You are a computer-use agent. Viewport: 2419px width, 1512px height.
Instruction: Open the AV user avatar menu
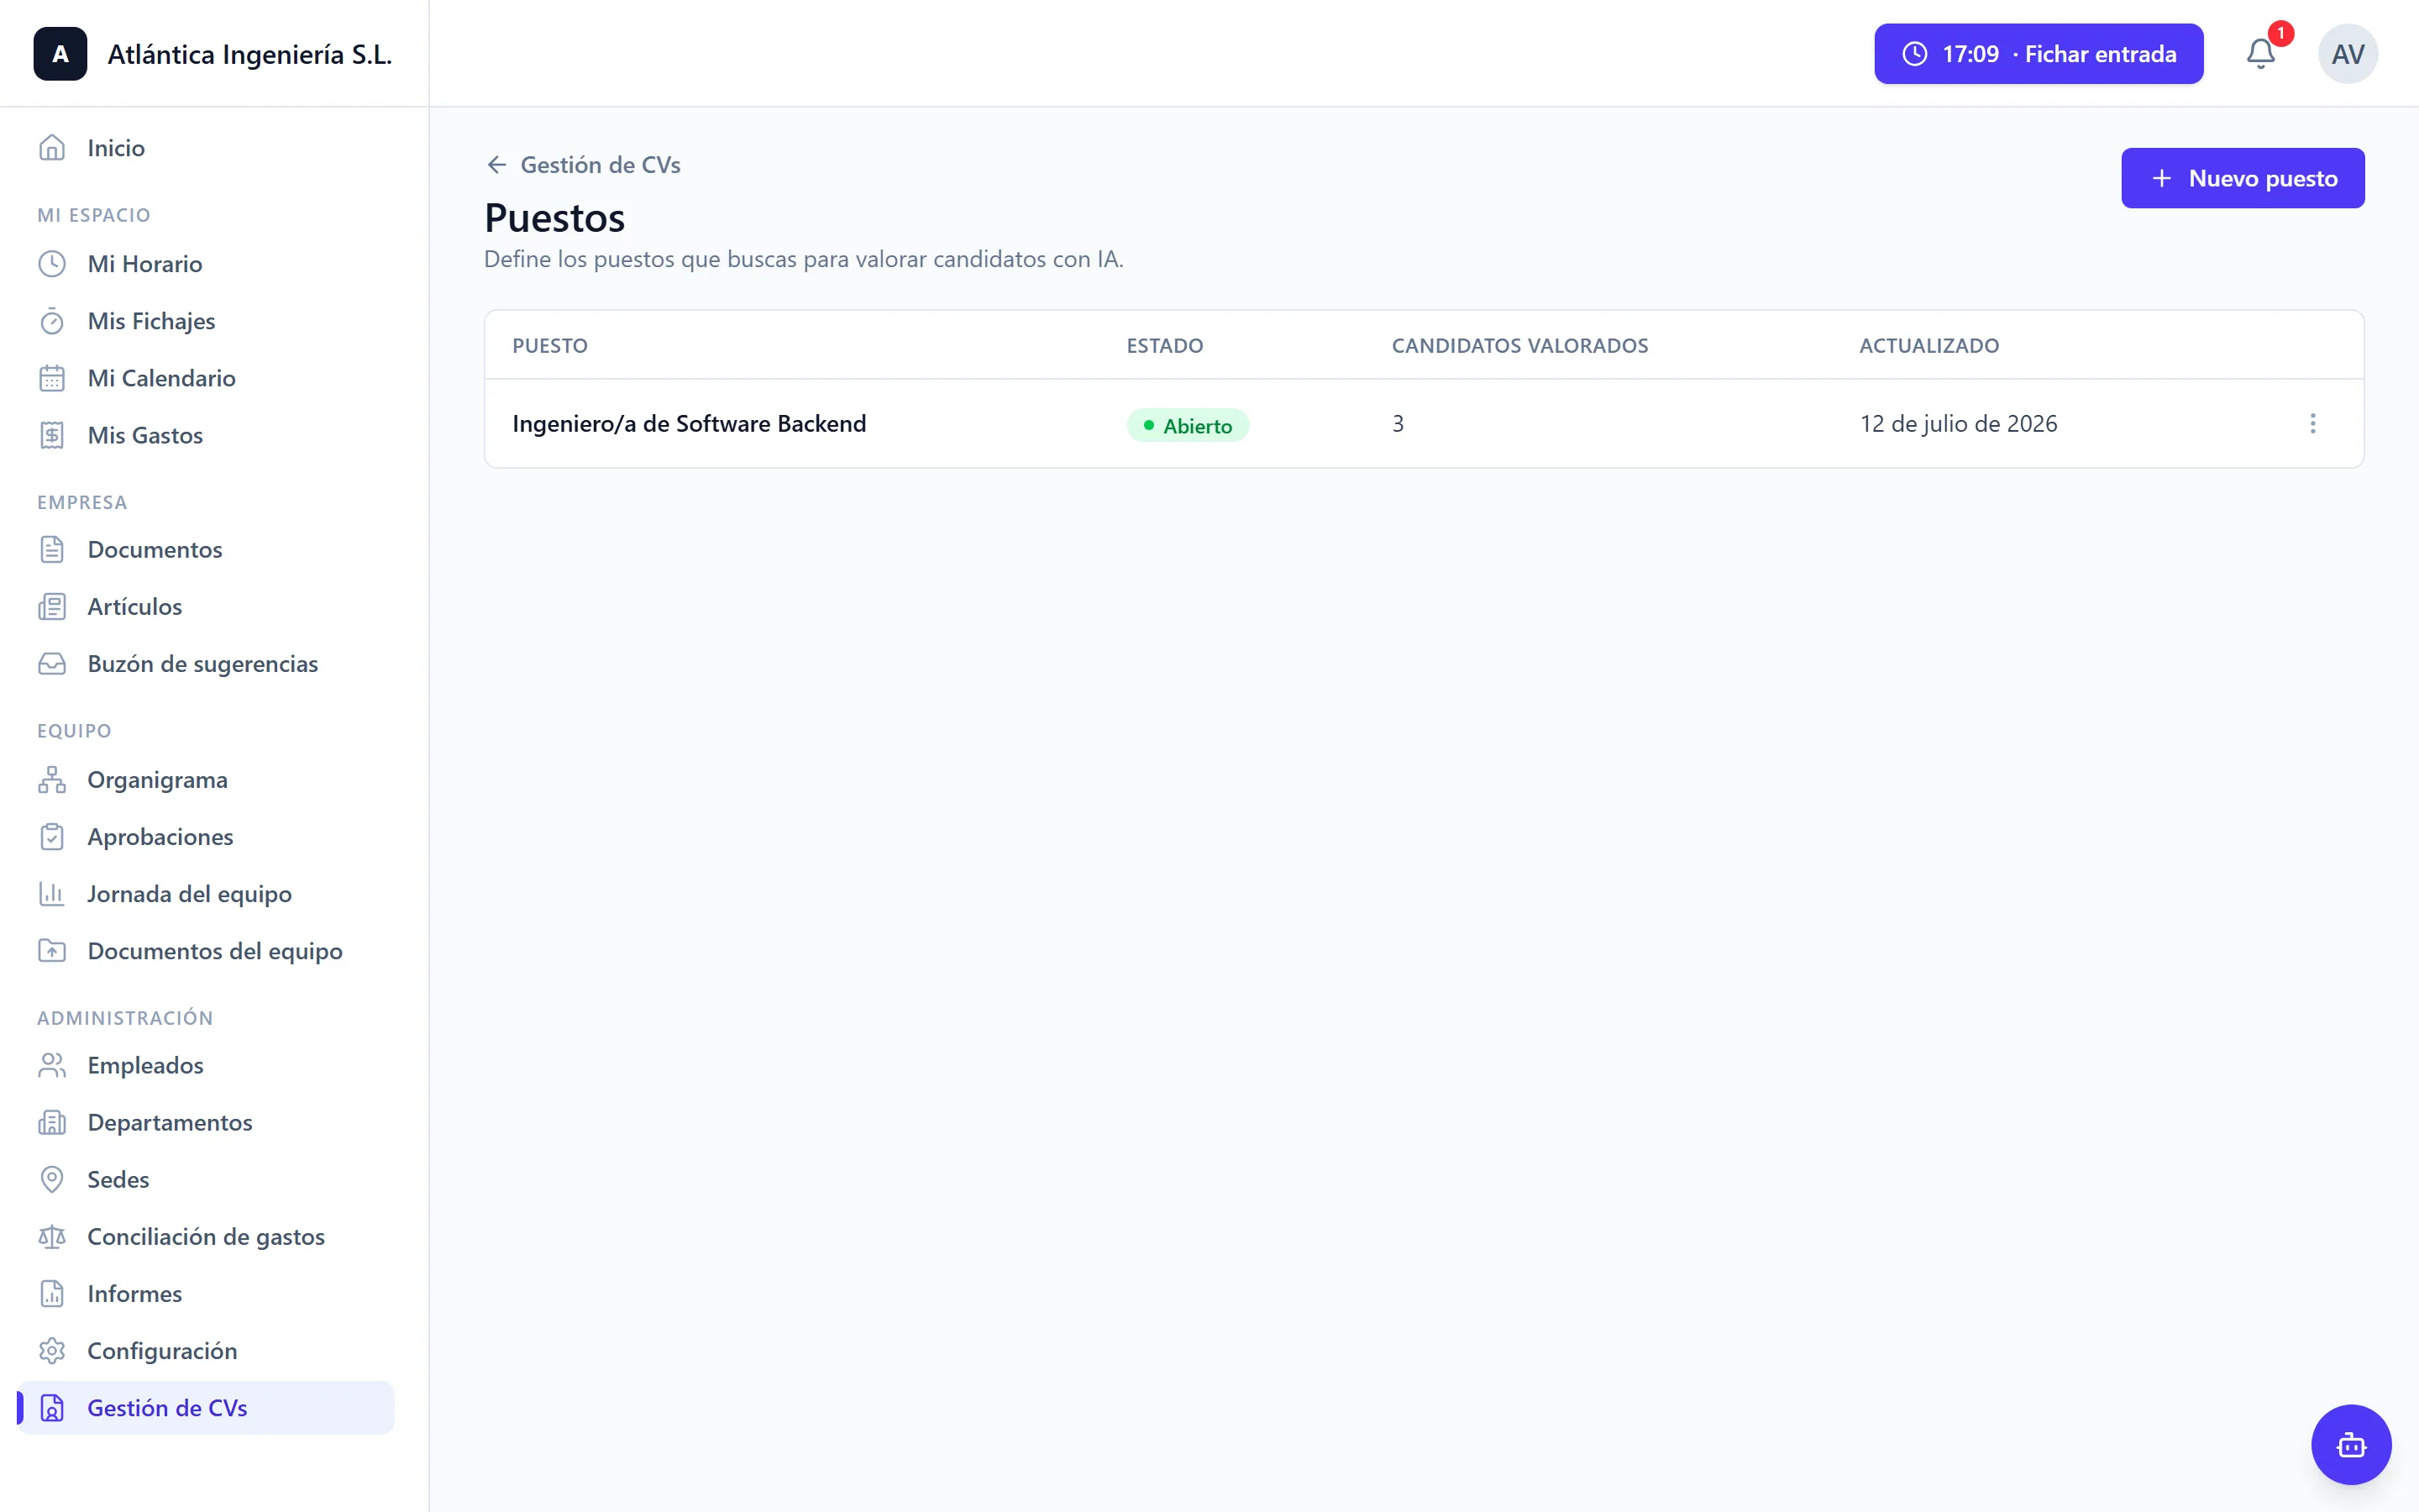click(2347, 54)
